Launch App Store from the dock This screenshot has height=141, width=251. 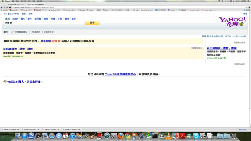[x=24, y=136]
